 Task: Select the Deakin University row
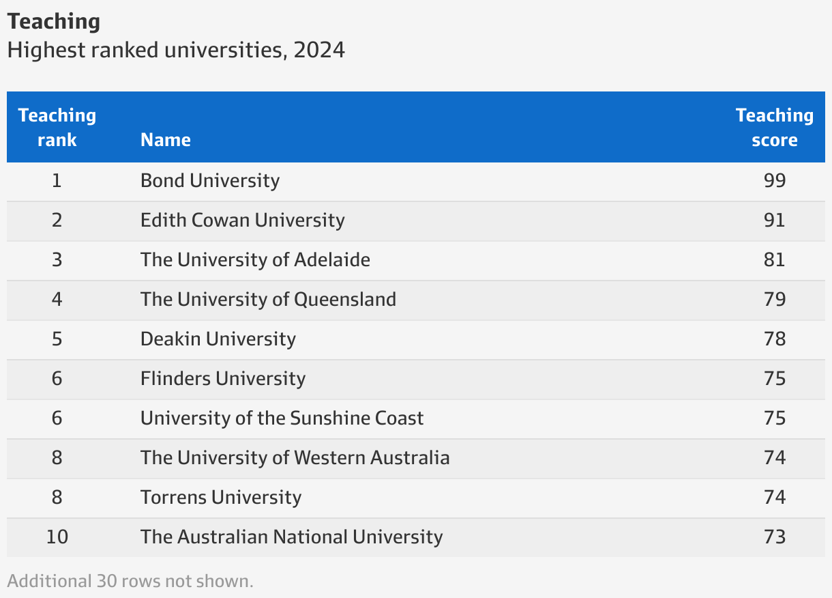218,339
